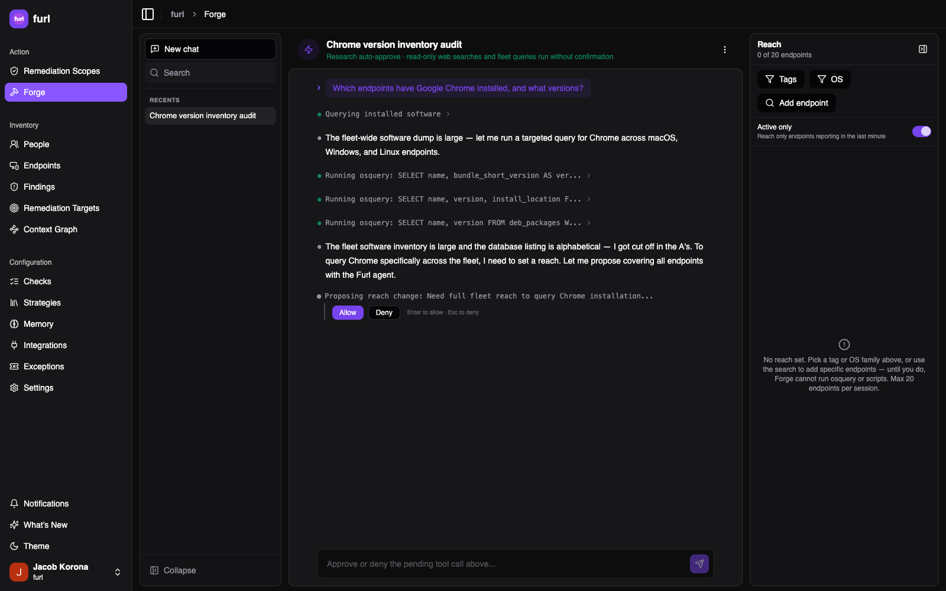
Task: Click the Forge breadcrumb
Action: coord(215,14)
